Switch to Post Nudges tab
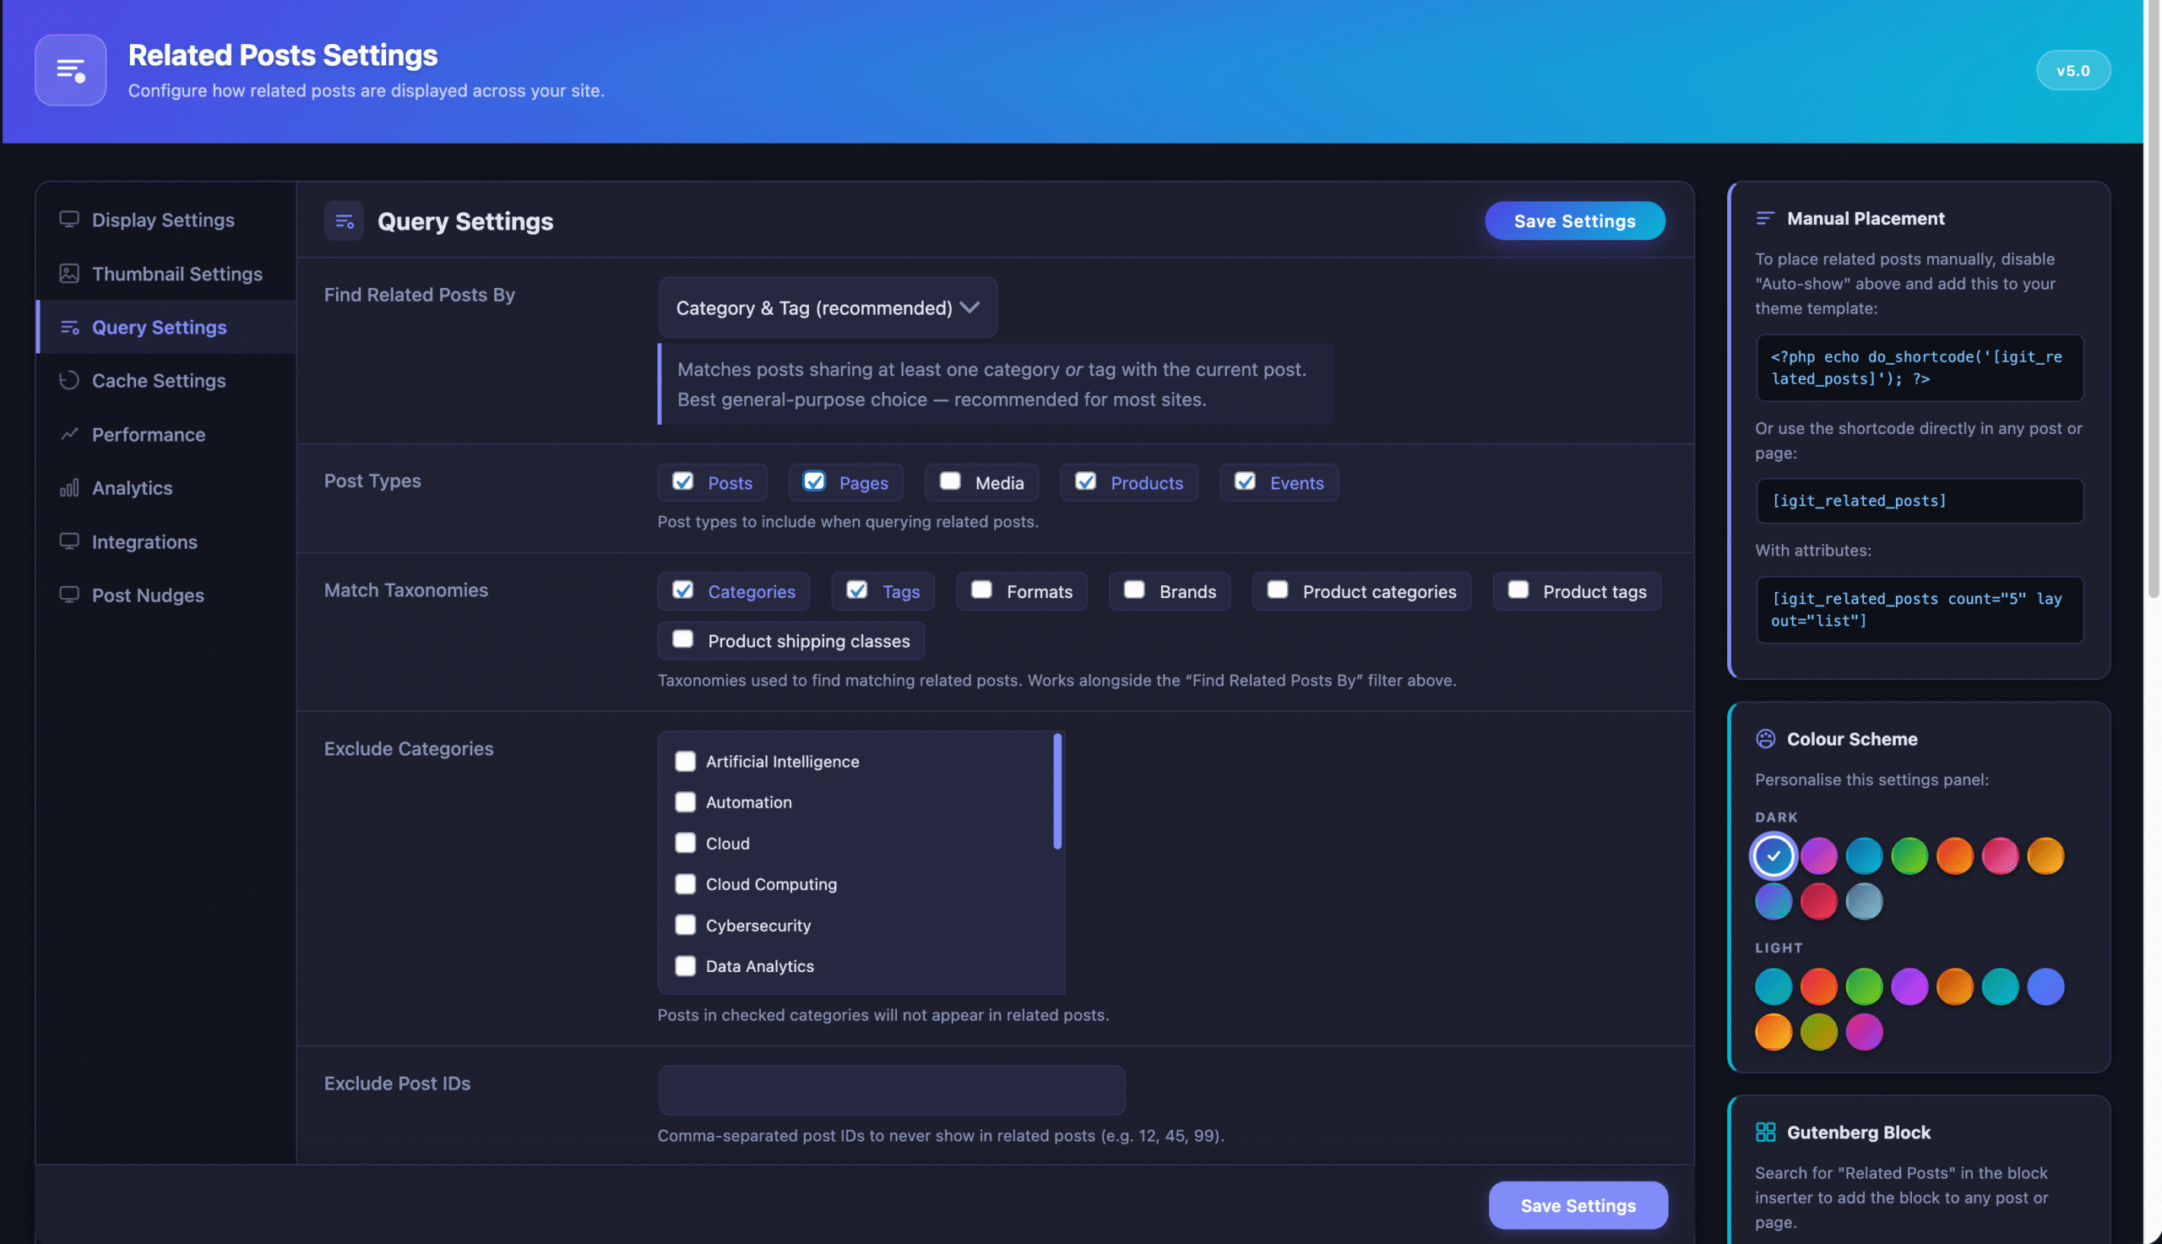The width and height of the screenshot is (2162, 1244). pyautogui.click(x=166, y=595)
